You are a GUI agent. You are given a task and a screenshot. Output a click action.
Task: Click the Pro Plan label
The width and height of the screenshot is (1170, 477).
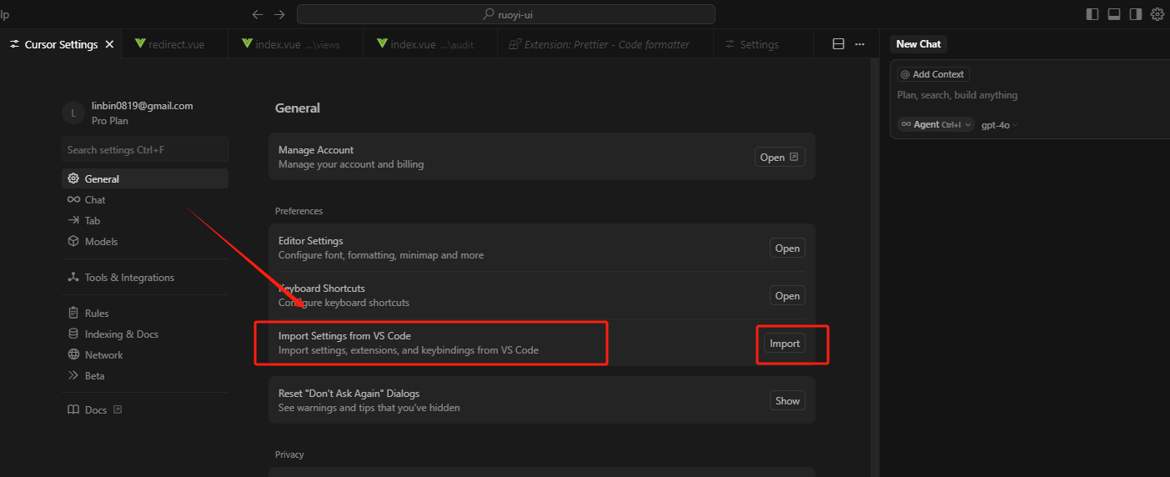[x=110, y=121]
